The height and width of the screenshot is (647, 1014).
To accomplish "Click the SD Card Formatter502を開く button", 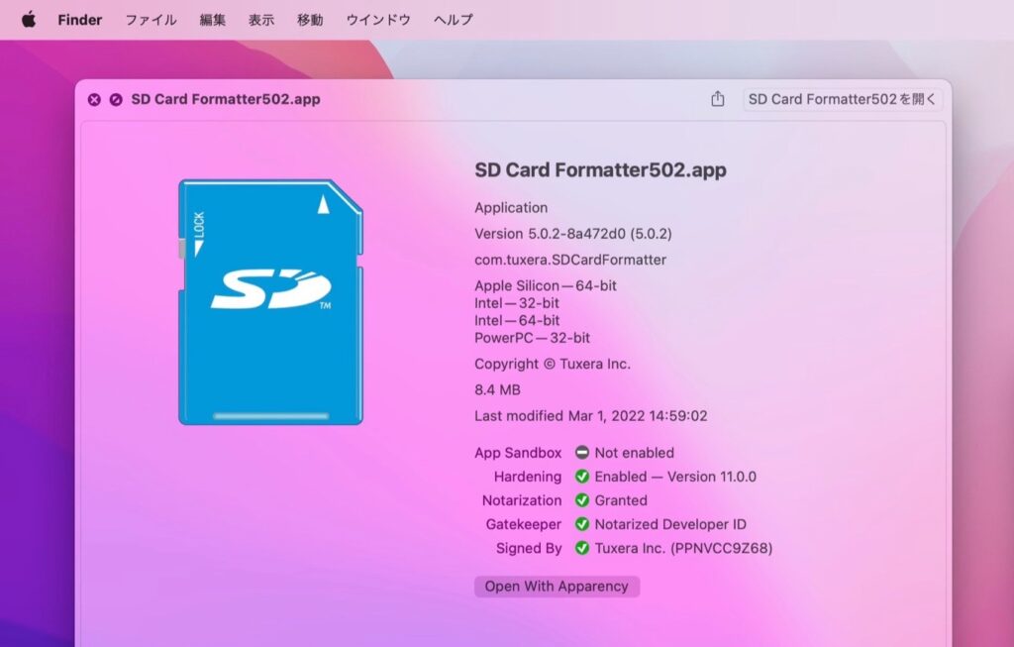I will tap(843, 99).
